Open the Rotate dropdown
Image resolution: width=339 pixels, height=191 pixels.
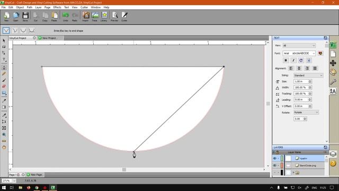click(x=306, y=112)
